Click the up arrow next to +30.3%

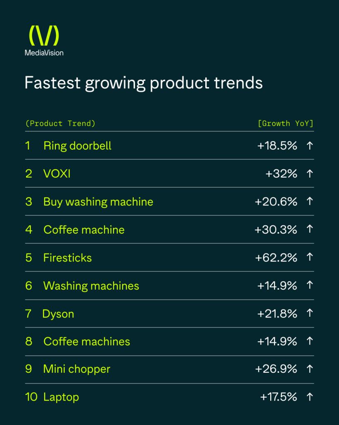[x=309, y=230]
